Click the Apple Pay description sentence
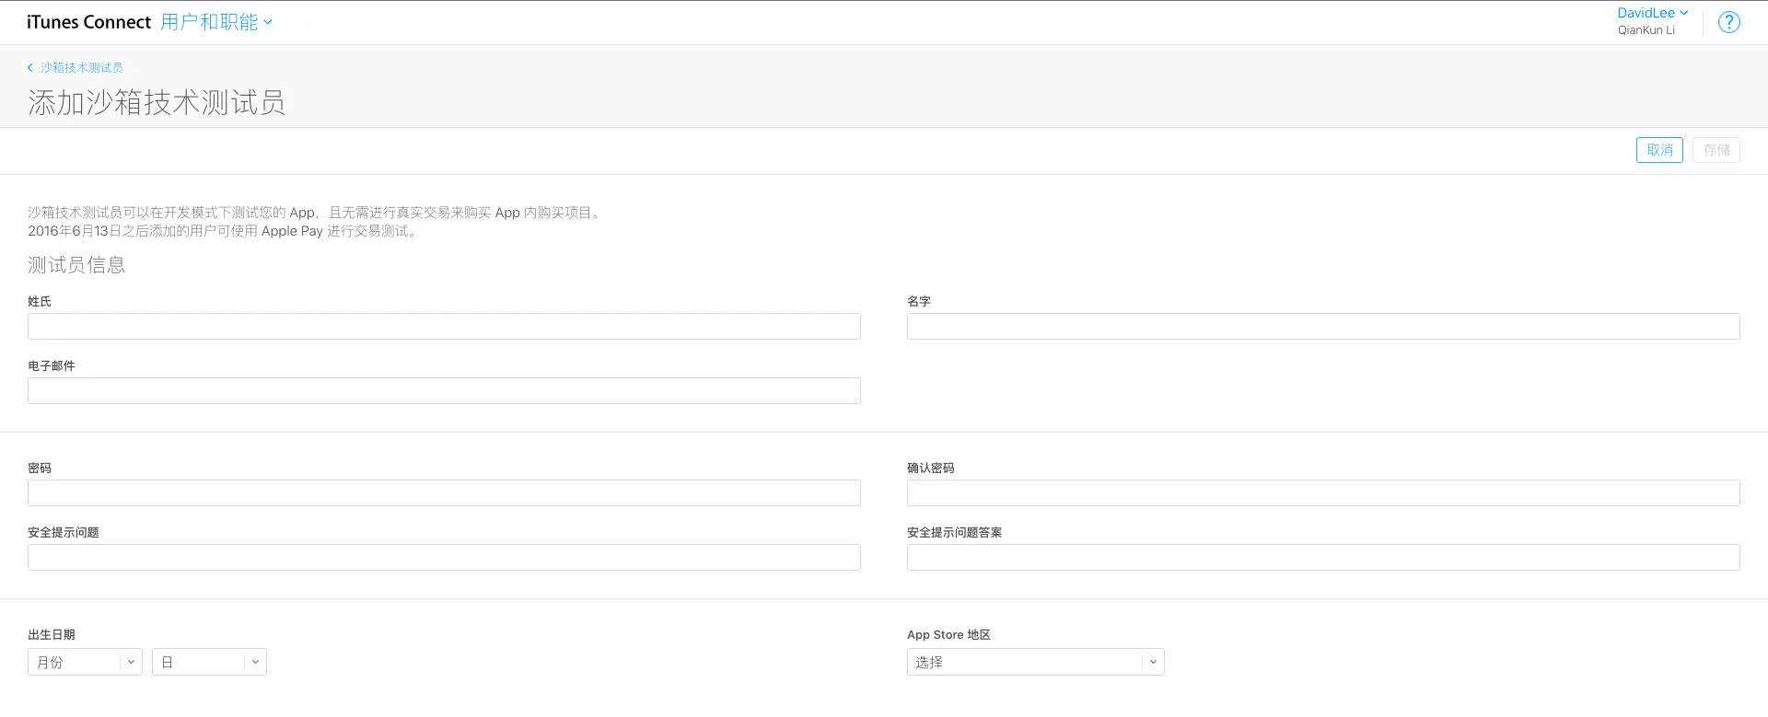This screenshot has height=717, width=1768. 223,231
